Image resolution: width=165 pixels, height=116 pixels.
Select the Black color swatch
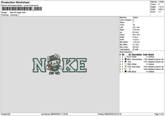pyautogui.click(x=126, y=71)
